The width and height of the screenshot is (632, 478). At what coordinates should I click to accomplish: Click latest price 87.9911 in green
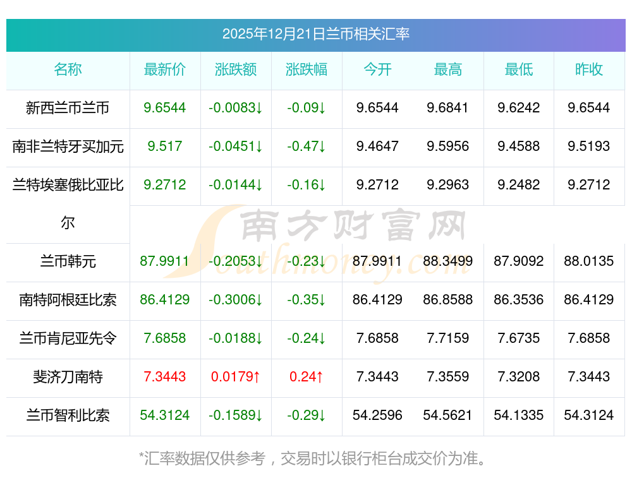point(165,261)
